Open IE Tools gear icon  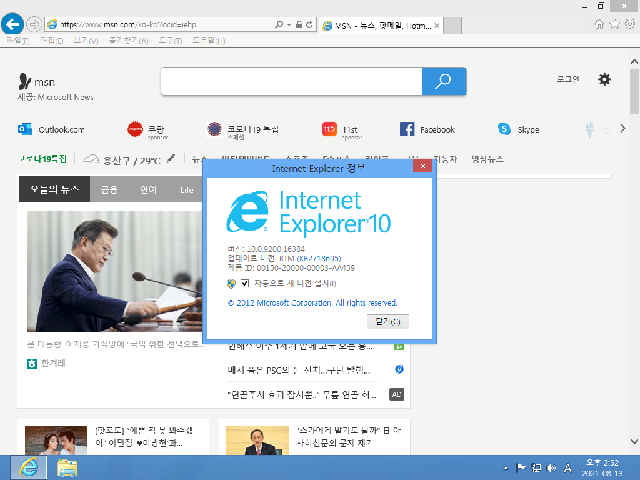(630, 24)
